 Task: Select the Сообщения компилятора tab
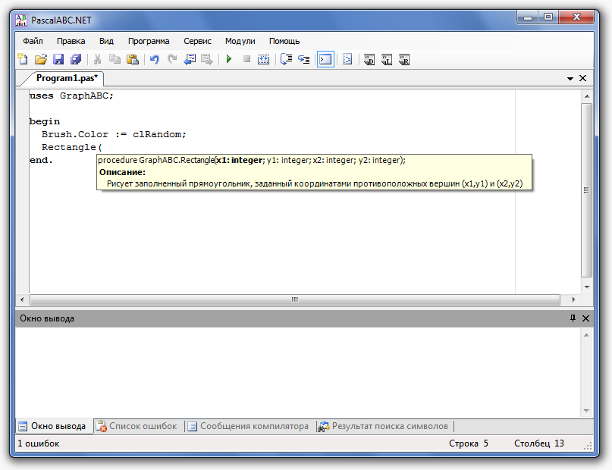coord(248,426)
